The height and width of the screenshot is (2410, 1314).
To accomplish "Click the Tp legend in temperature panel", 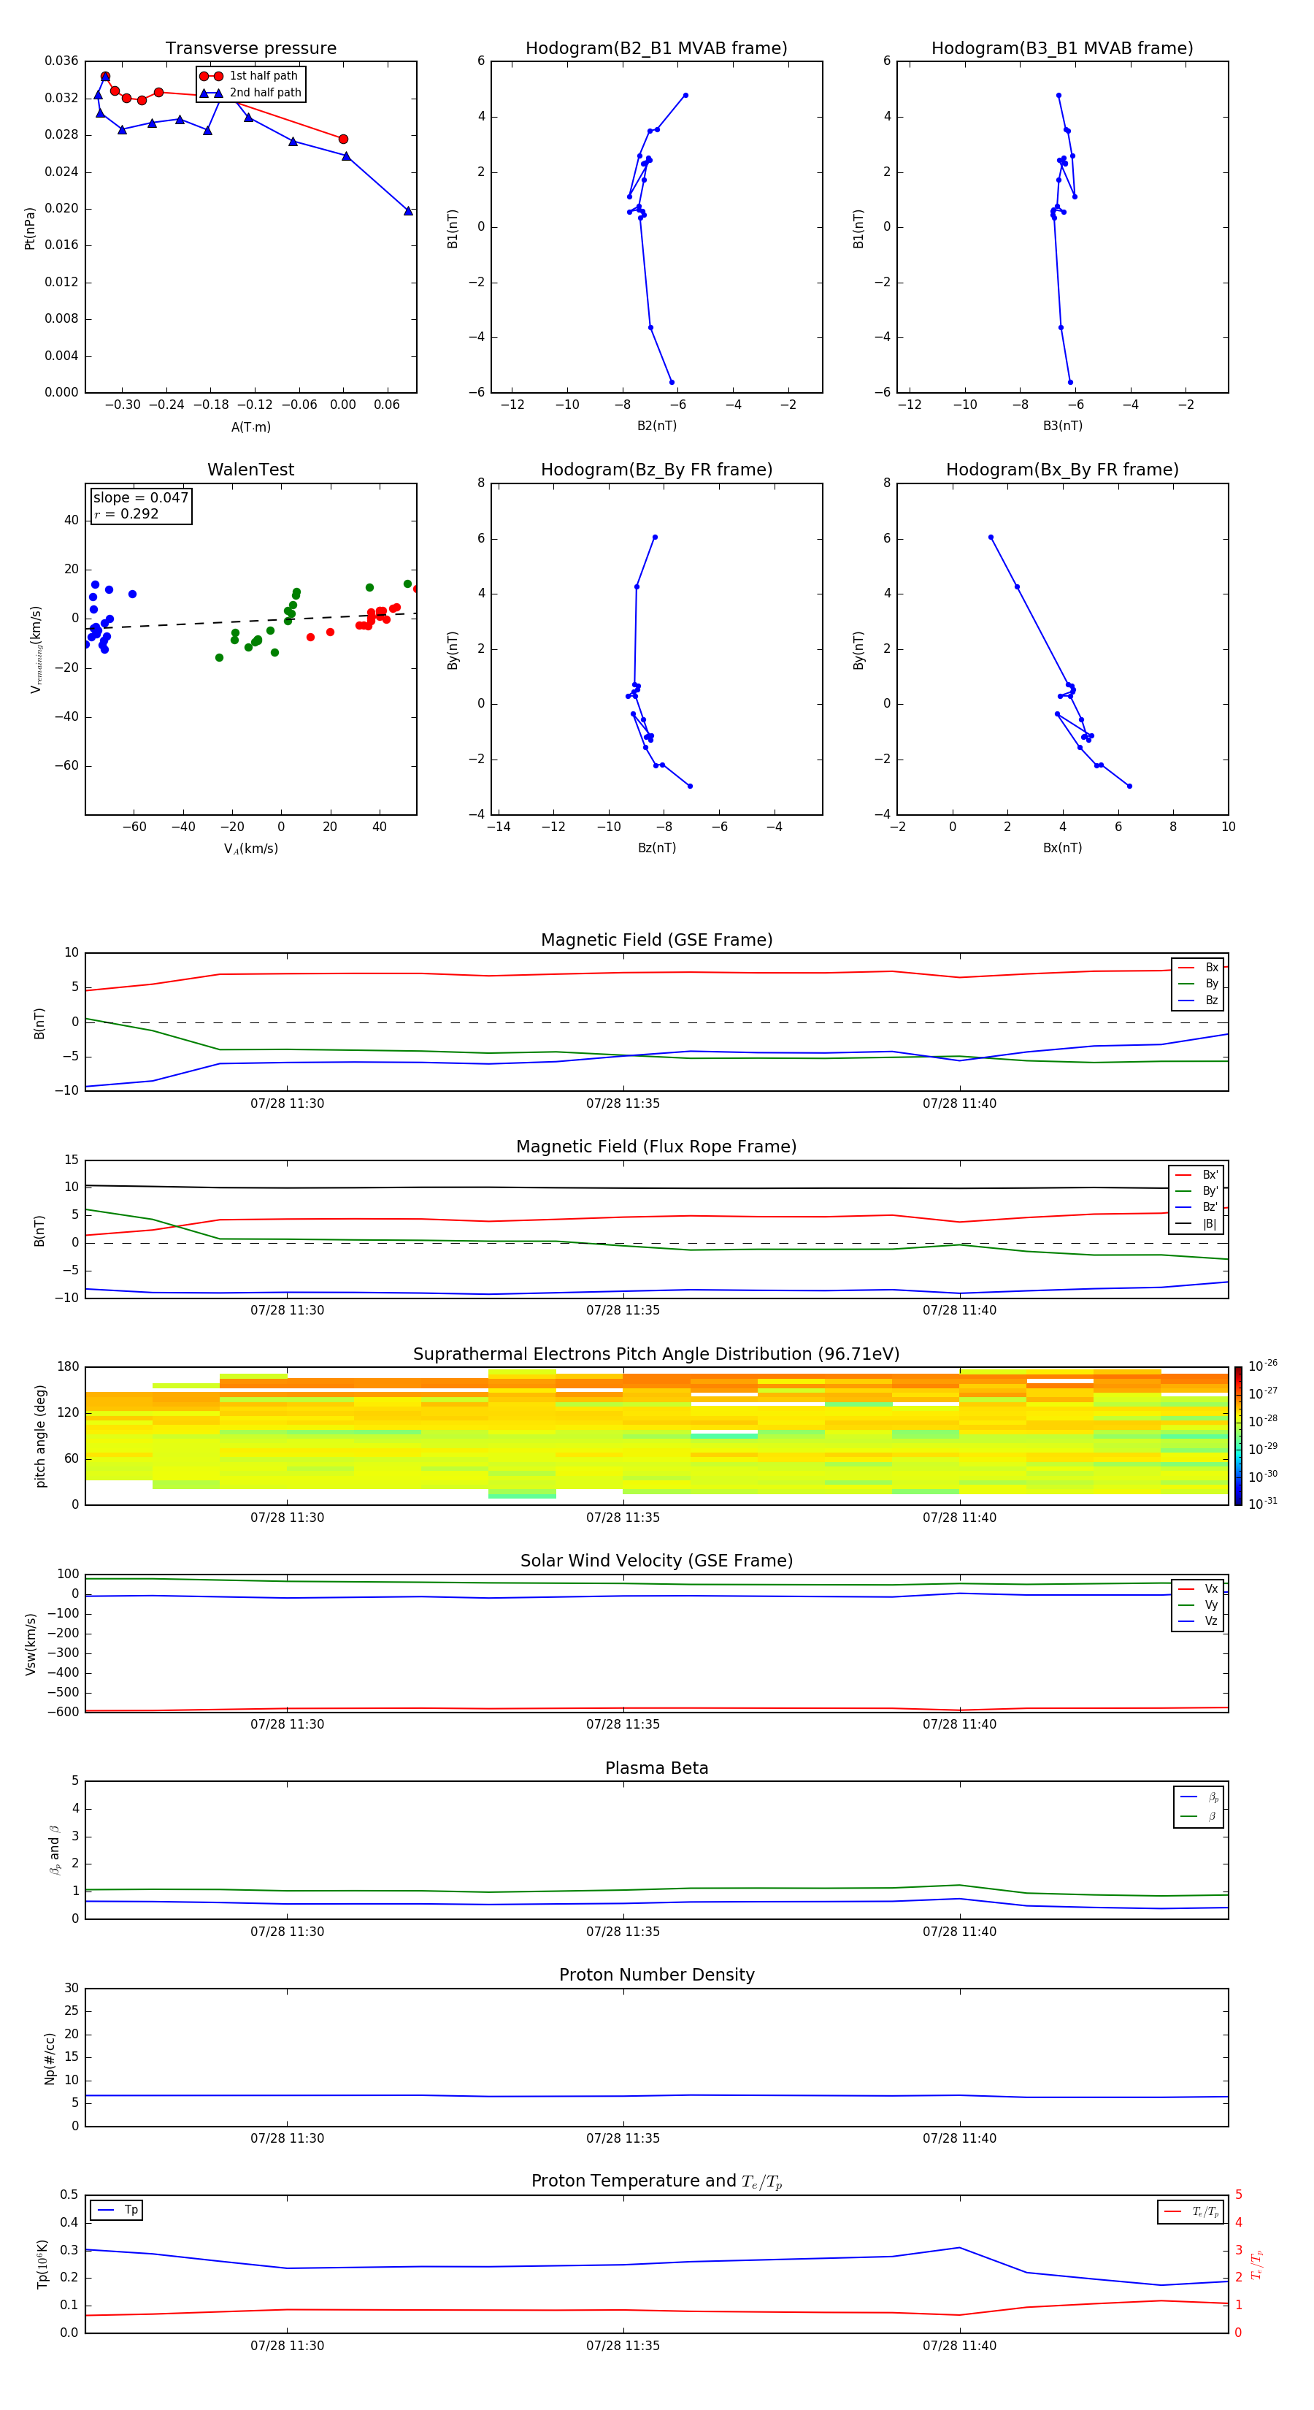I will 117,2210.
